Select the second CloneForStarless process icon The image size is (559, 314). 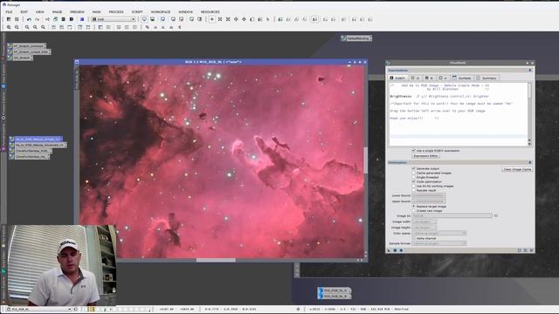point(30,156)
